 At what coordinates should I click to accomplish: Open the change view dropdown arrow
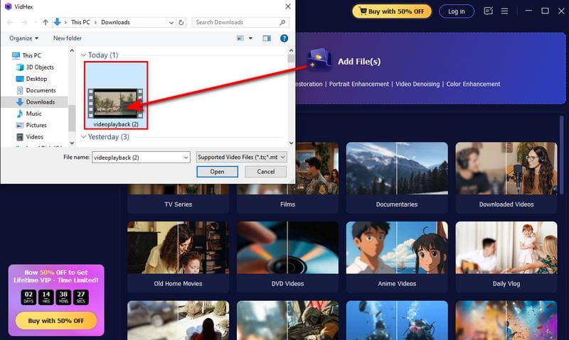(250, 38)
